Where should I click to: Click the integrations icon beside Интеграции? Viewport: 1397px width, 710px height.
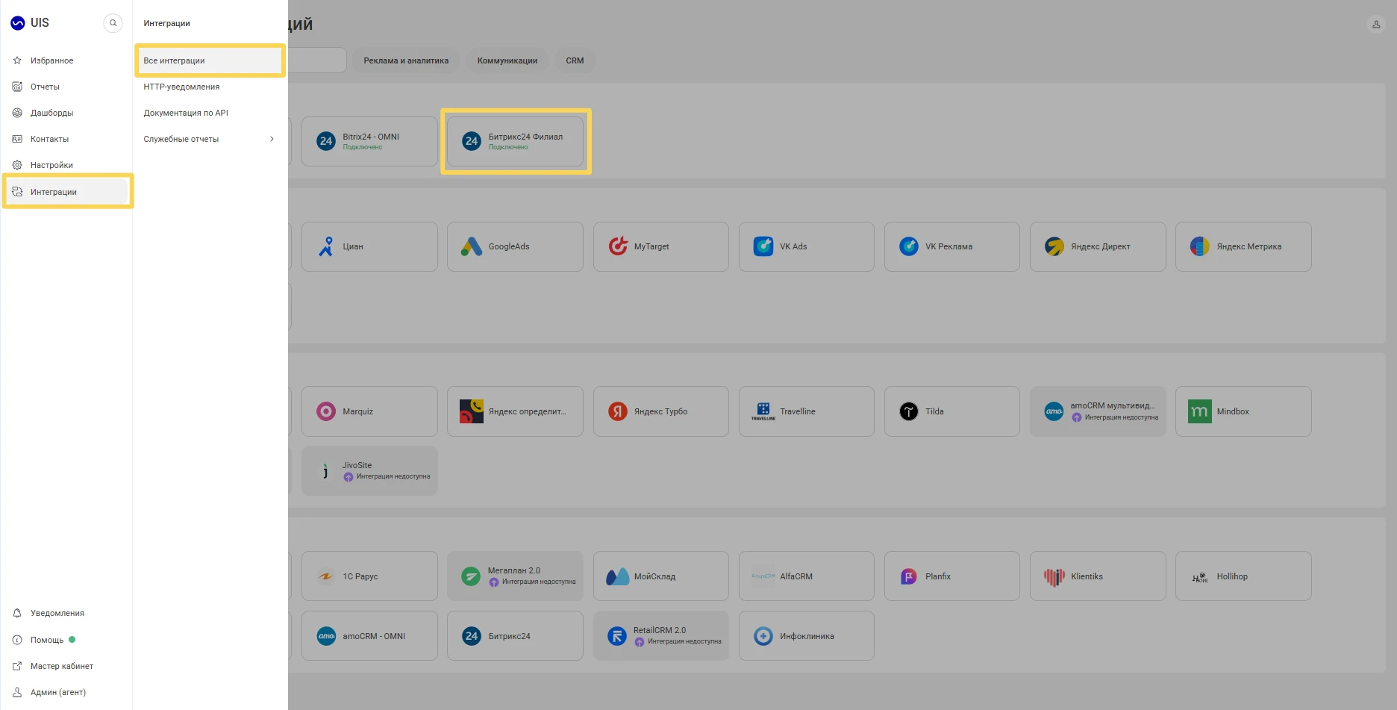pyautogui.click(x=17, y=192)
